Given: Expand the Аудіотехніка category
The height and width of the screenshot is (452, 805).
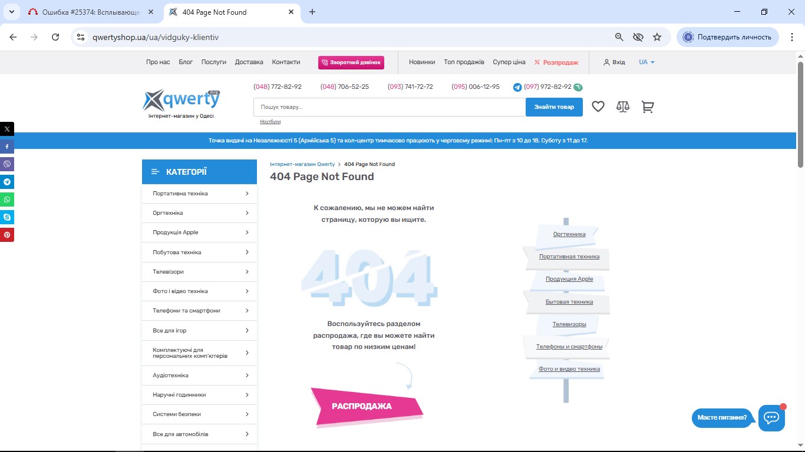Looking at the screenshot, I should click(199, 375).
